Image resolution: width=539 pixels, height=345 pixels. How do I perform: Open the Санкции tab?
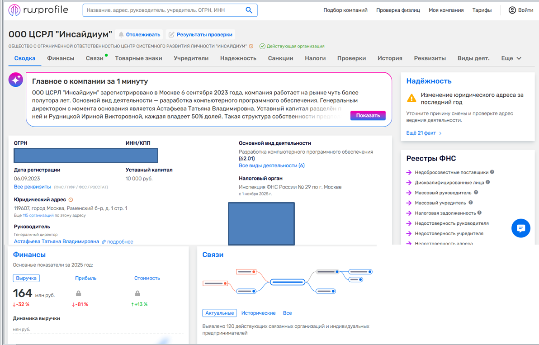280,58
